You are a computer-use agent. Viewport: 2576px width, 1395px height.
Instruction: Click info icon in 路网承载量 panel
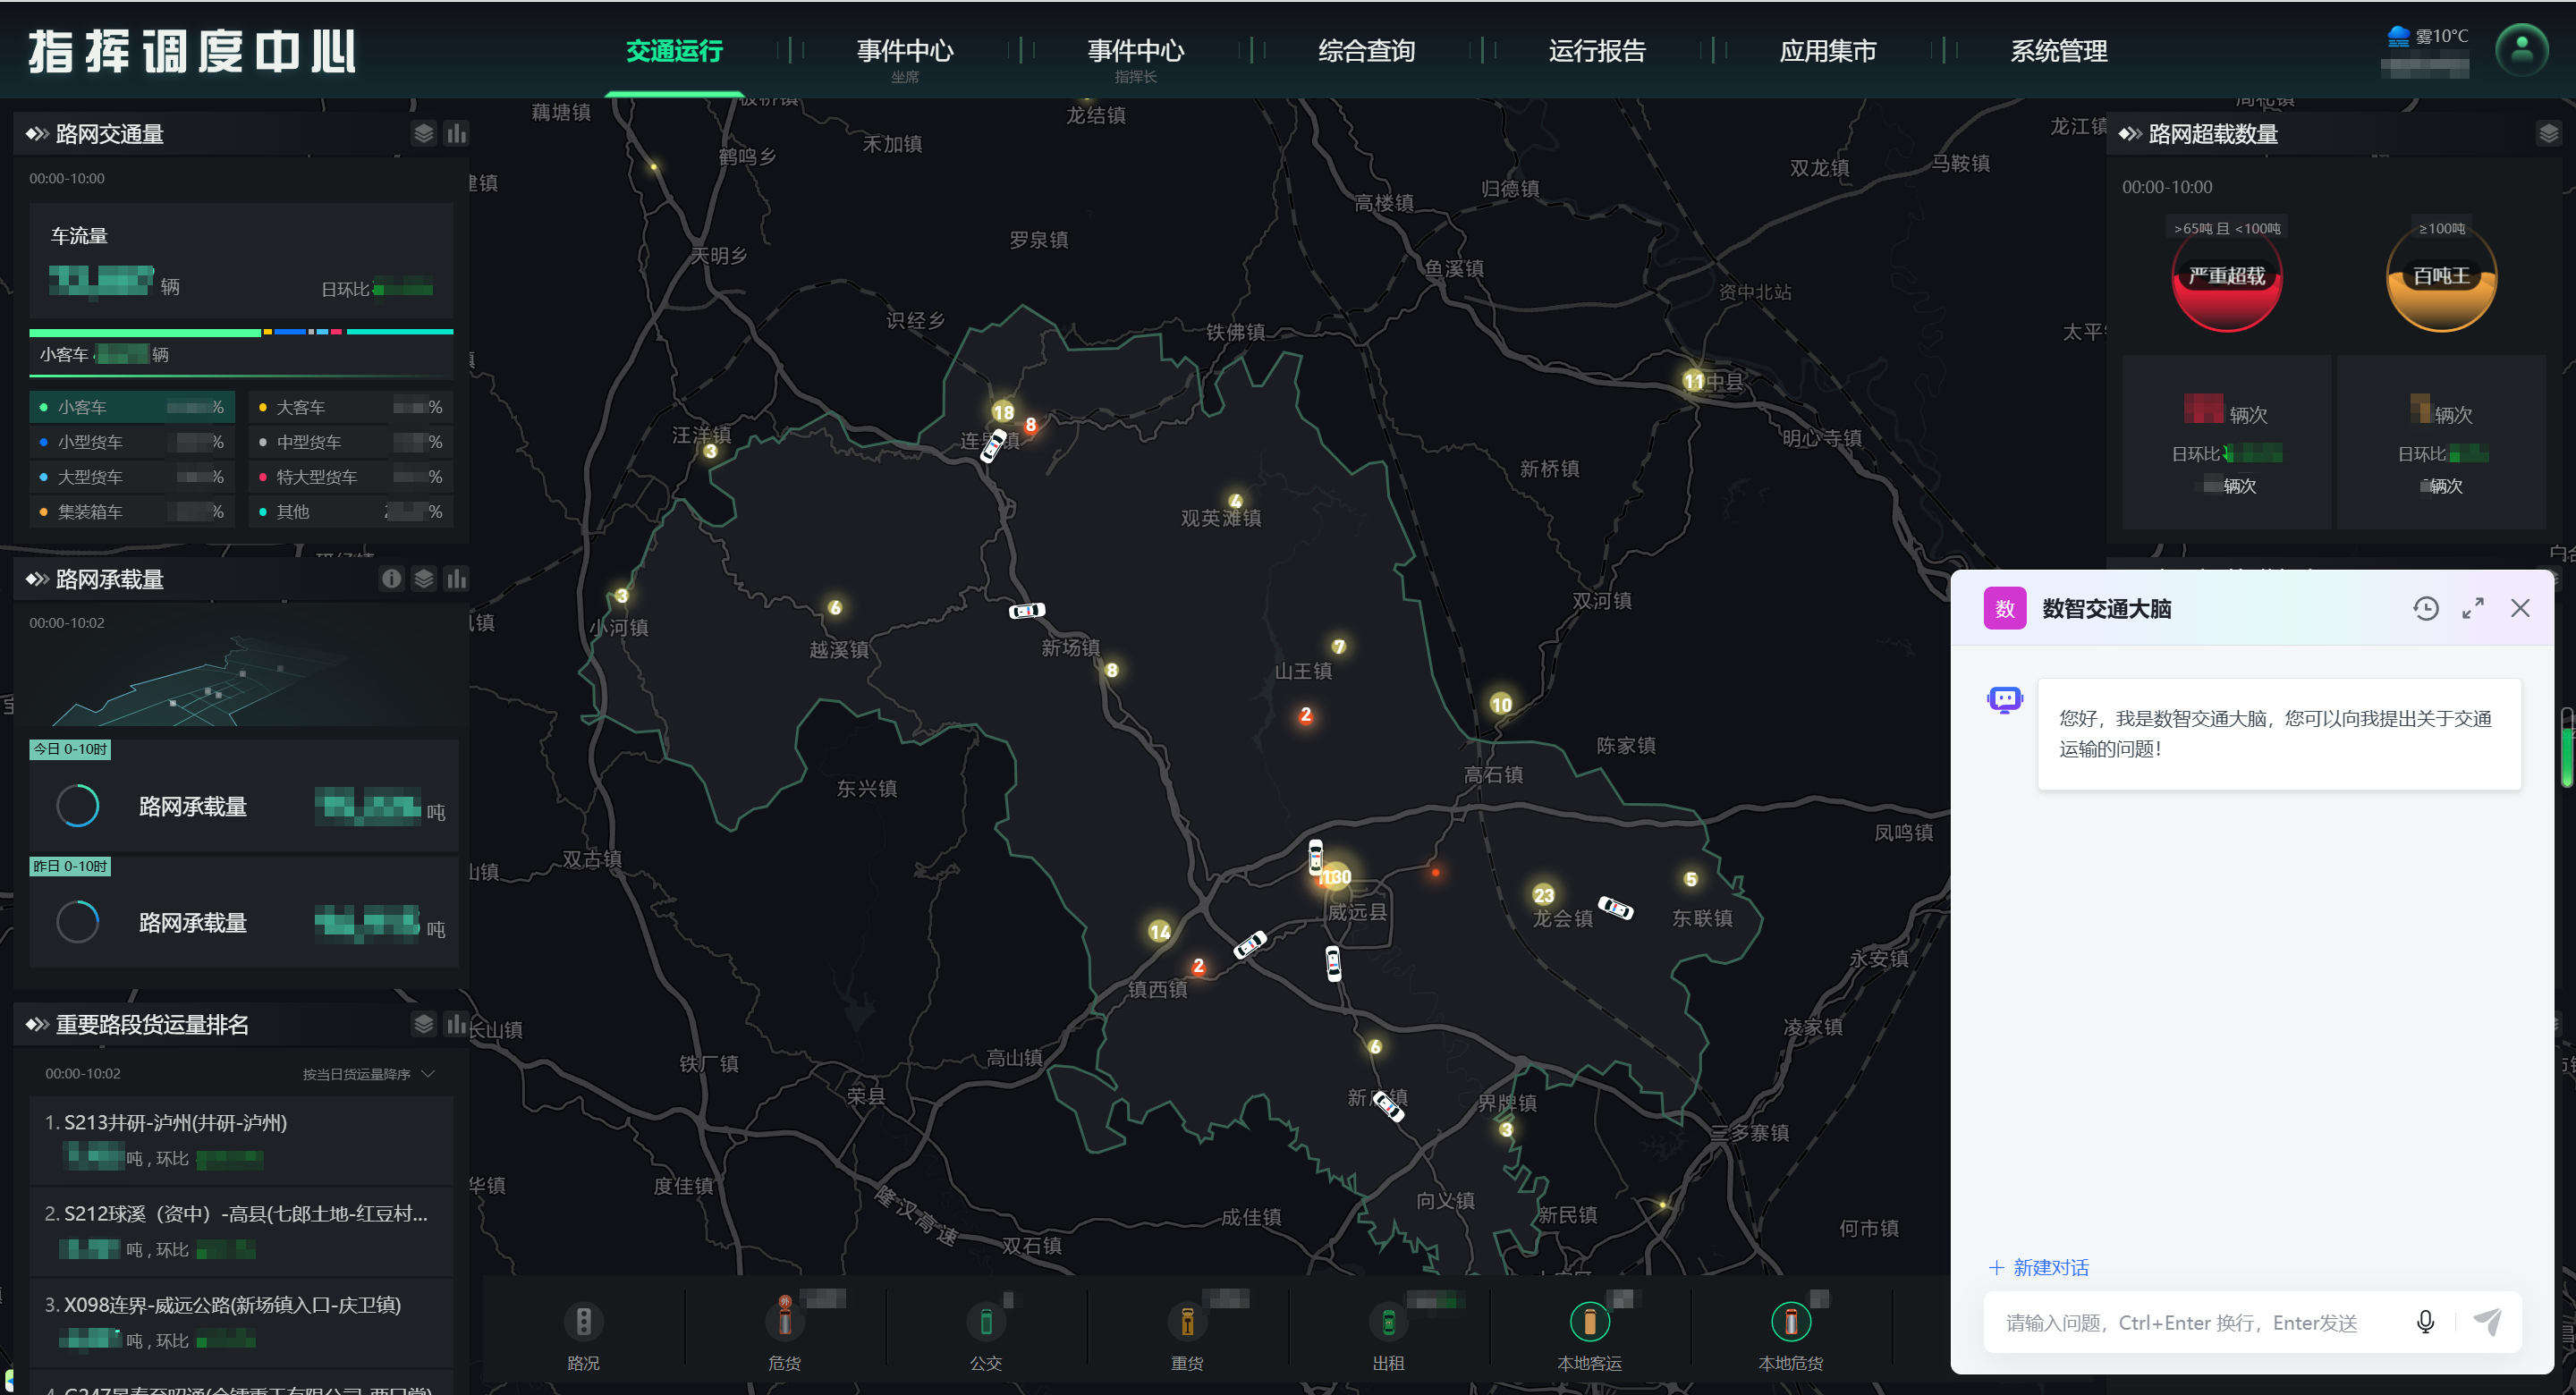pyautogui.click(x=392, y=579)
